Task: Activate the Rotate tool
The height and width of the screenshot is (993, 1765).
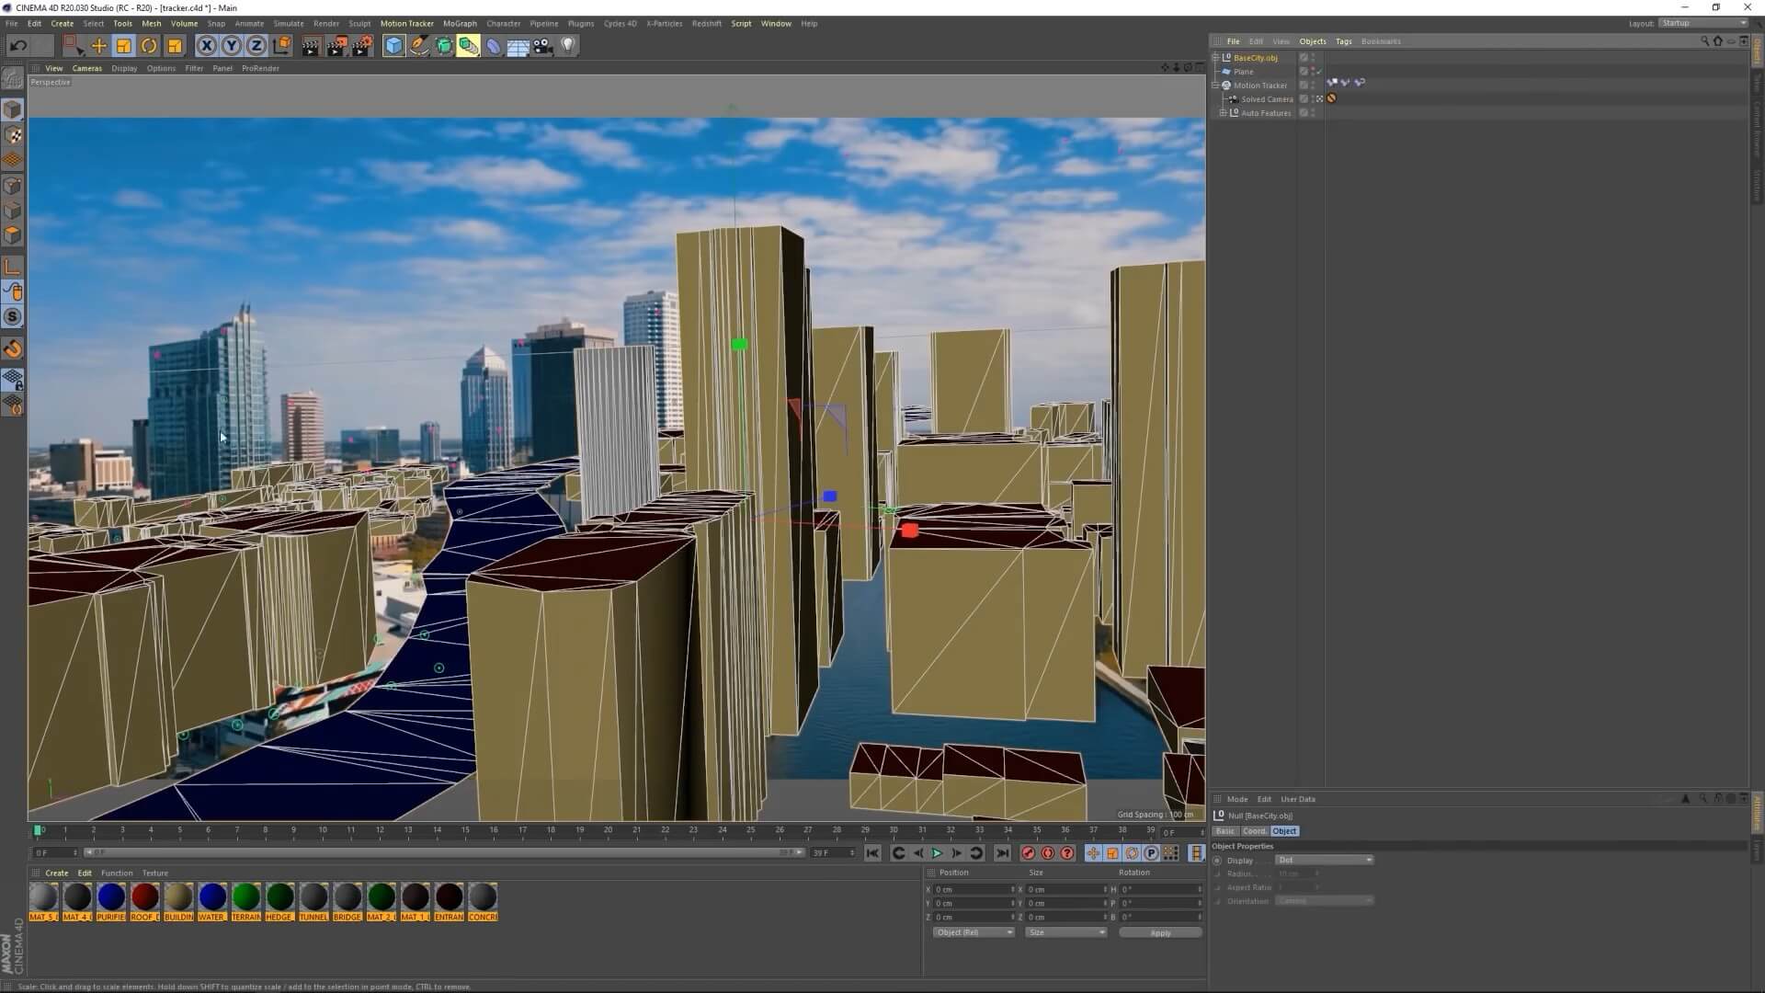Action: [149, 46]
